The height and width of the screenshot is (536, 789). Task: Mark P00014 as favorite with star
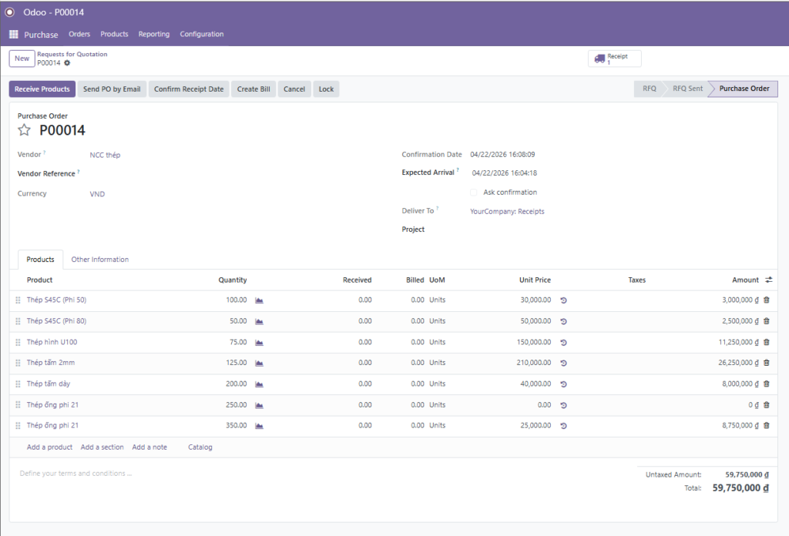[25, 130]
